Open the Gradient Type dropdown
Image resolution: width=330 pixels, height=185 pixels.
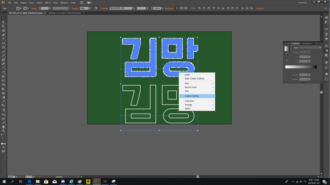tap(310, 47)
